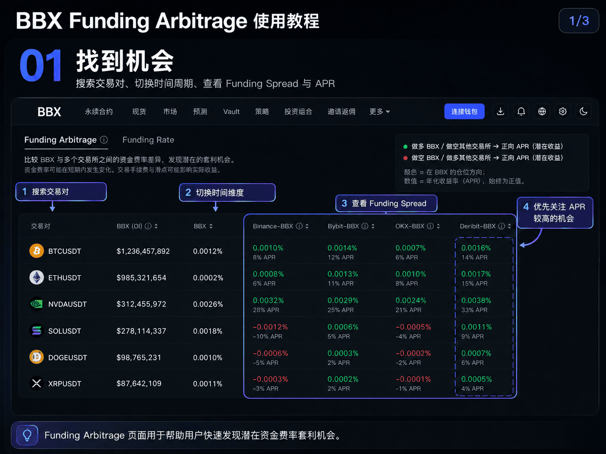
Task: Sort the Deribit-BBX column using its arrows
Action: pos(509,226)
